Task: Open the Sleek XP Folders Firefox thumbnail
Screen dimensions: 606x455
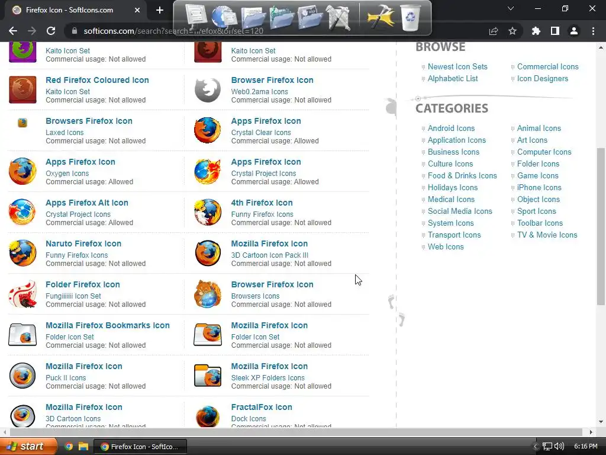Action: point(208,375)
